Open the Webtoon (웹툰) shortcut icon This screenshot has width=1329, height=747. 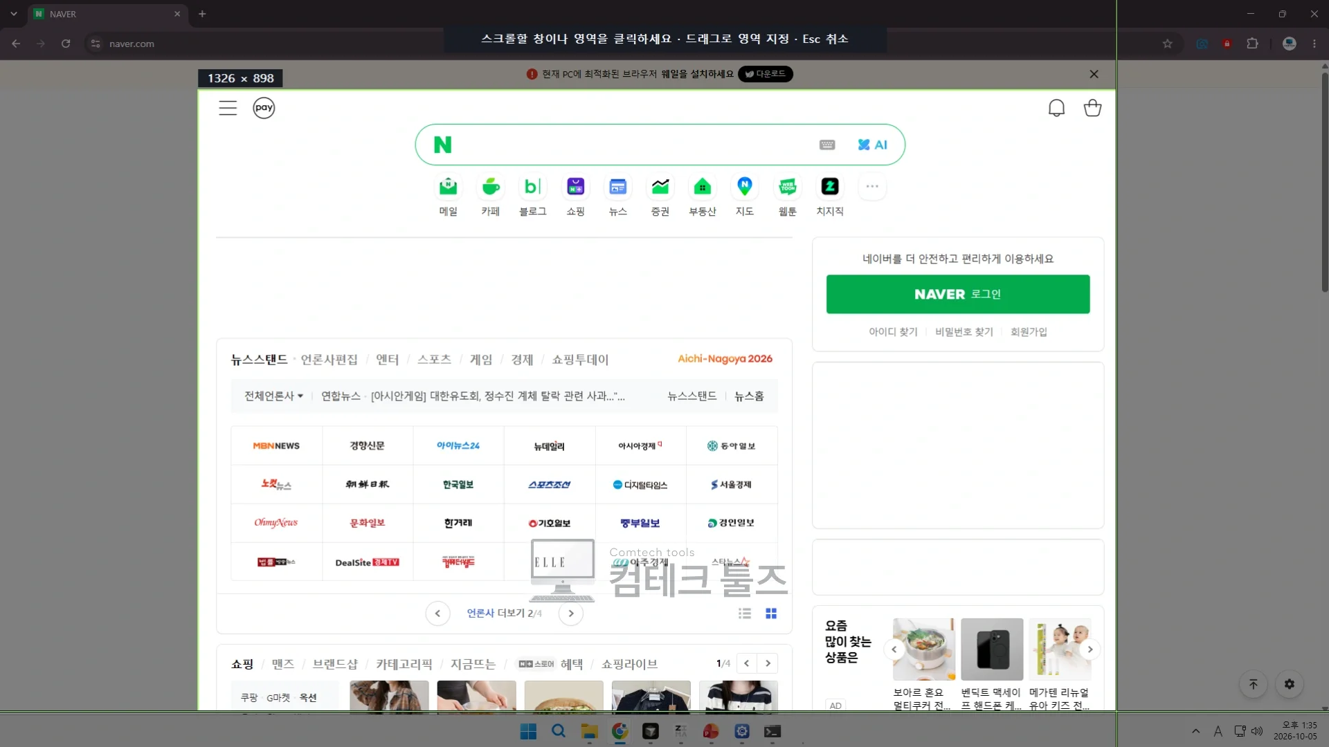point(788,187)
